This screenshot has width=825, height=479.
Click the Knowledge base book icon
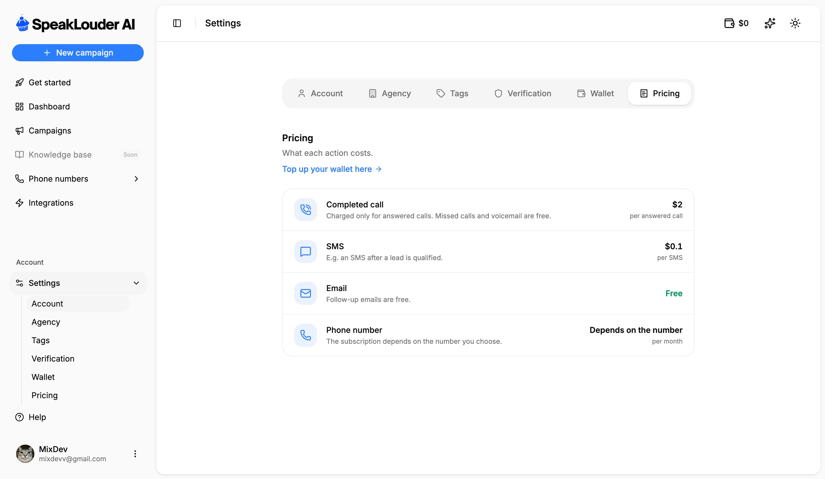pyautogui.click(x=20, y=154)
